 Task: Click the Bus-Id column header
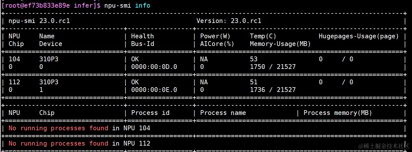point(143,44)
